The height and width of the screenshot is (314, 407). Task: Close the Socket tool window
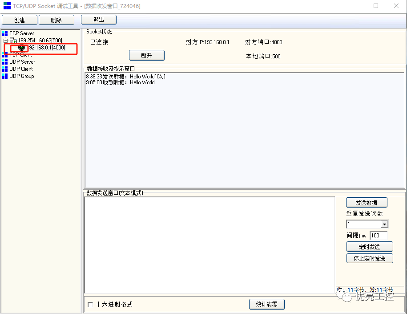click(396, 6)
